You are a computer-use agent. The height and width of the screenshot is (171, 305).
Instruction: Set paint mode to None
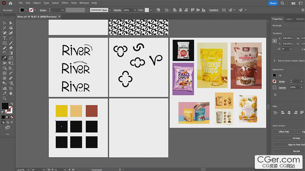tap(12, 117)
